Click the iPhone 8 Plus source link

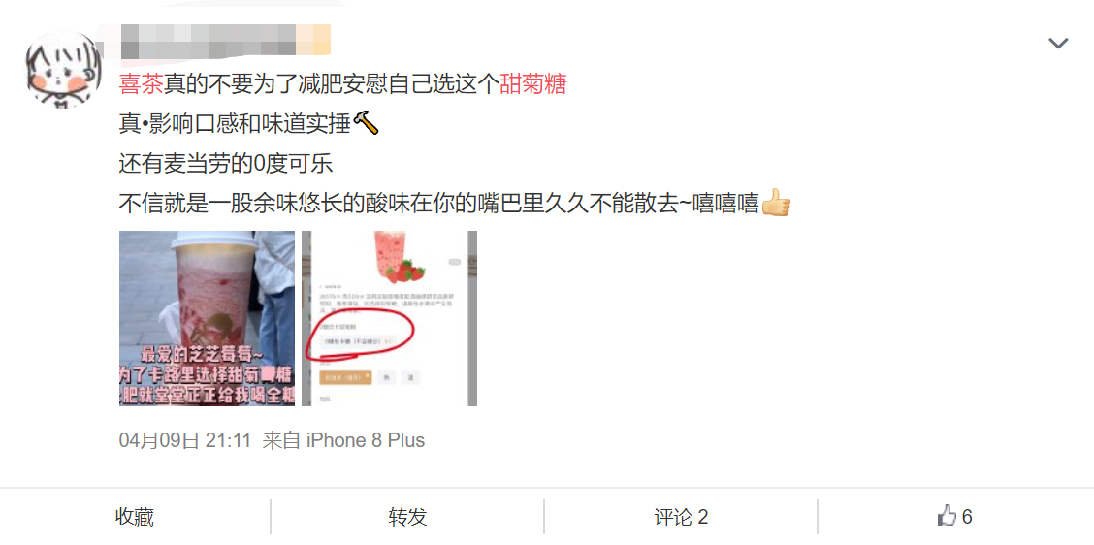point(366,440)
